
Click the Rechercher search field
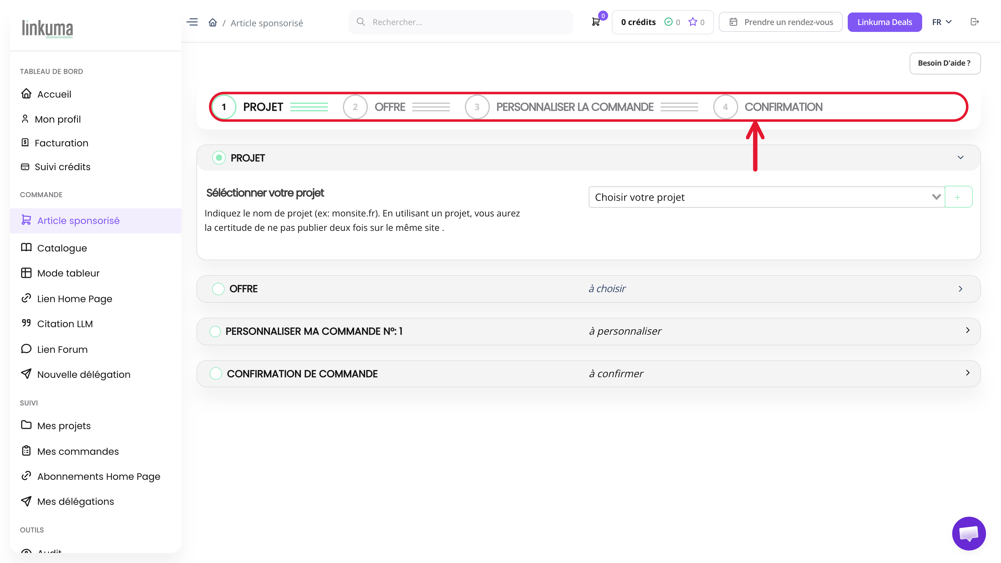tap(460, 22)
